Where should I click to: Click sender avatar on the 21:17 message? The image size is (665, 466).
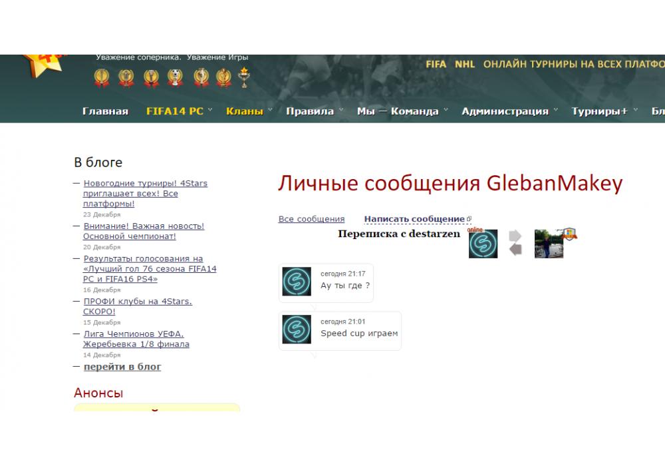coord(297,281)
